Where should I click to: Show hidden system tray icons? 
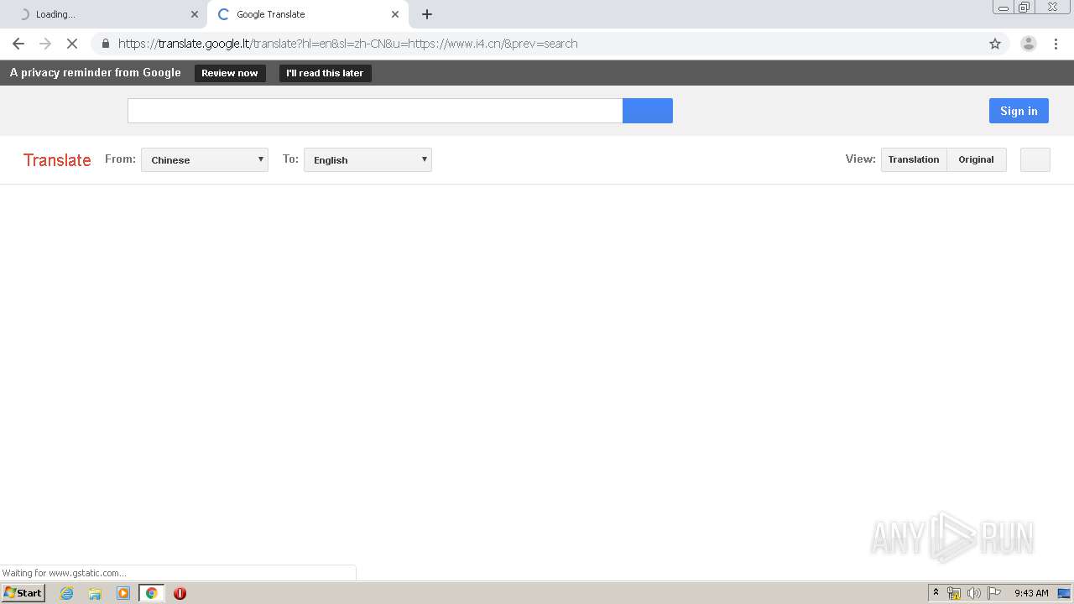pos(936,593)
